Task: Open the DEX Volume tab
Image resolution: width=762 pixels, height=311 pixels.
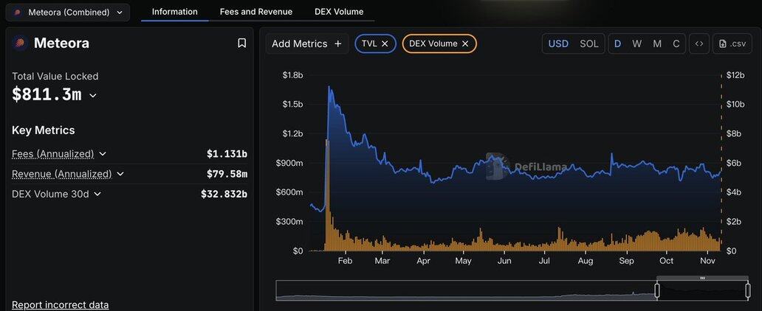Action: tap(337, 12)
